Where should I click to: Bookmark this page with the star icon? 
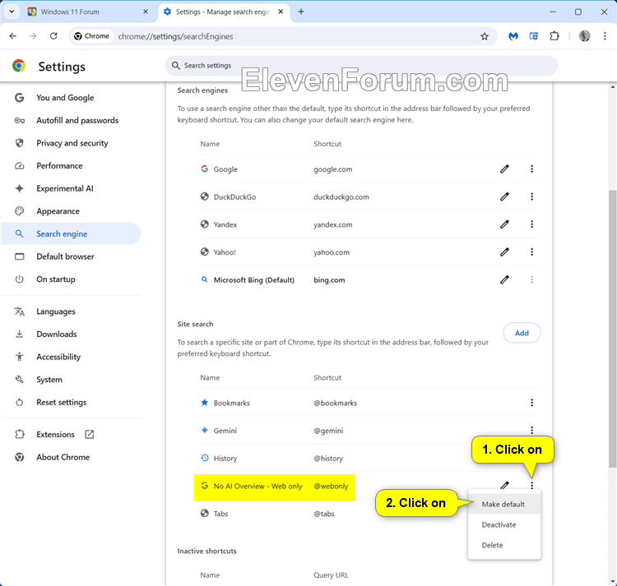pyautogui.click(x=485, y=36)
